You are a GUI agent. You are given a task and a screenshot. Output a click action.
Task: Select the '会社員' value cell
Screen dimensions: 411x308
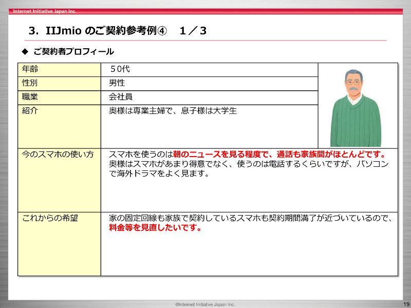pyautogui.click(x=210, y=98)
